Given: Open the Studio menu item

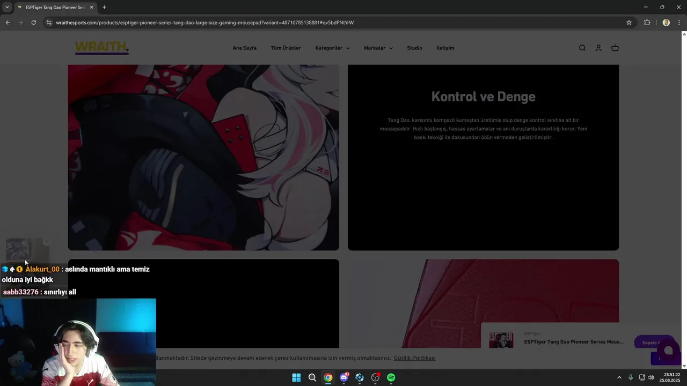Looking at the screenshot, I should point(414,48).
